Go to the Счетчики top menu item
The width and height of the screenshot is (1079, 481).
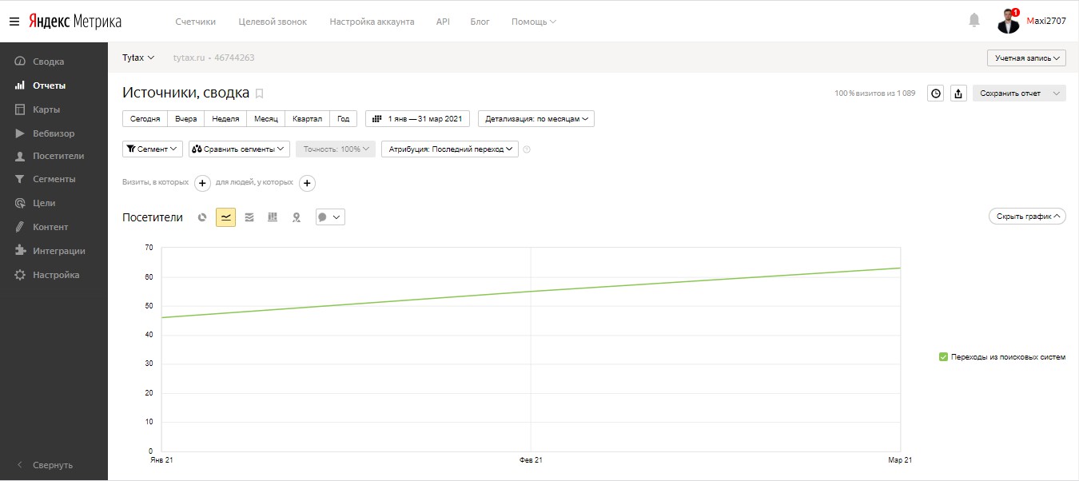[x=196, y=22]
